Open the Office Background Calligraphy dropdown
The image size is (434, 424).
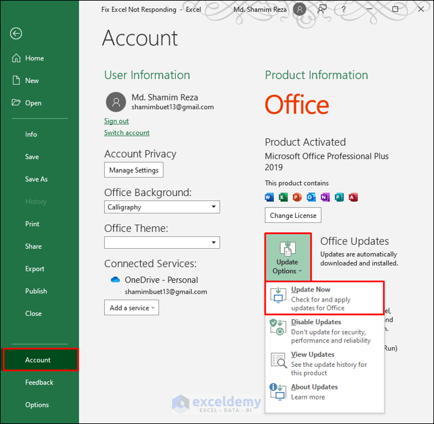click(x=162, y=207)
